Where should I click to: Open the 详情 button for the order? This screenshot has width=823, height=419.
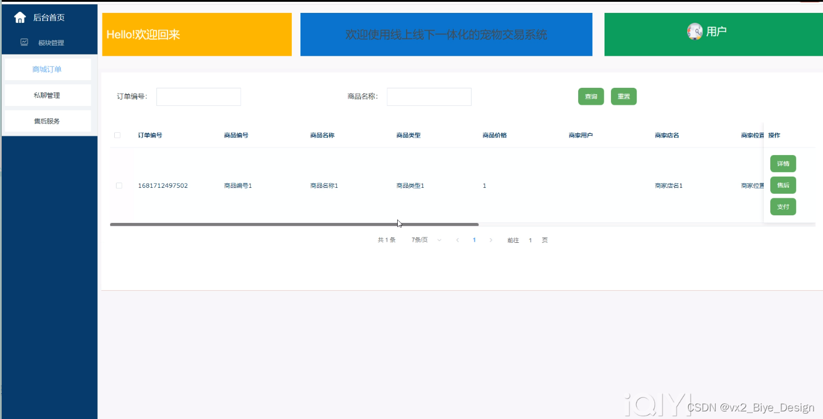point(783,164)
